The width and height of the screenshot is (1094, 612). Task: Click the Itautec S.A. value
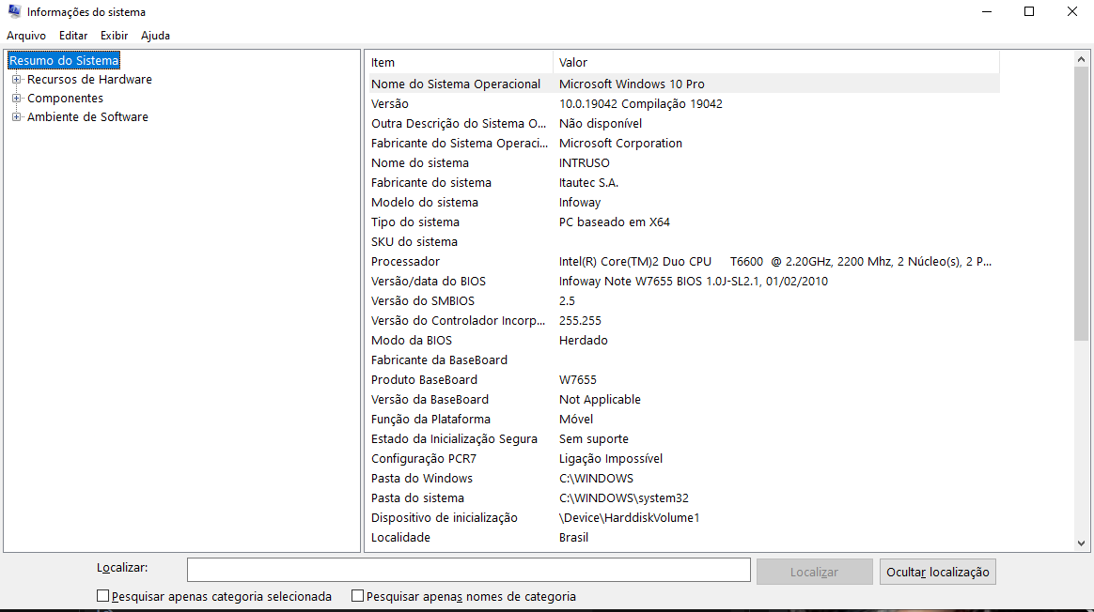click(588, 183)
